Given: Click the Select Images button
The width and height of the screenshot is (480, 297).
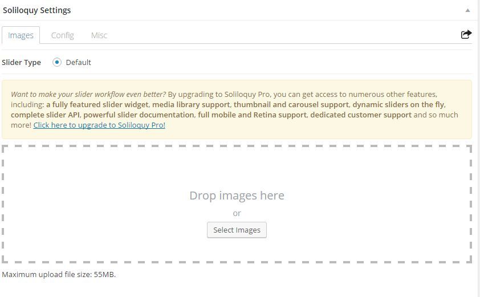Looking at the screenshot, I should tap(237, 230).
